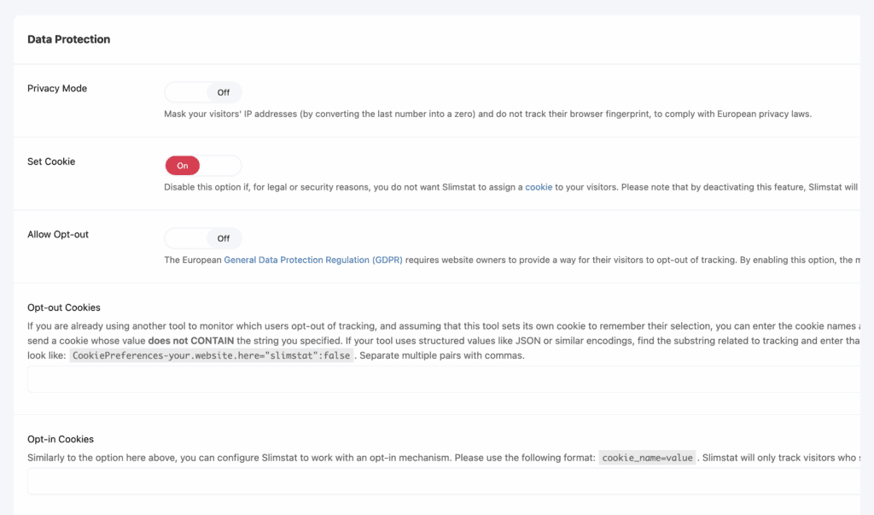Focus the Opt-out Cookies text field
The height and width of the screenshot is (515, 874).
[x=444, y=379]
